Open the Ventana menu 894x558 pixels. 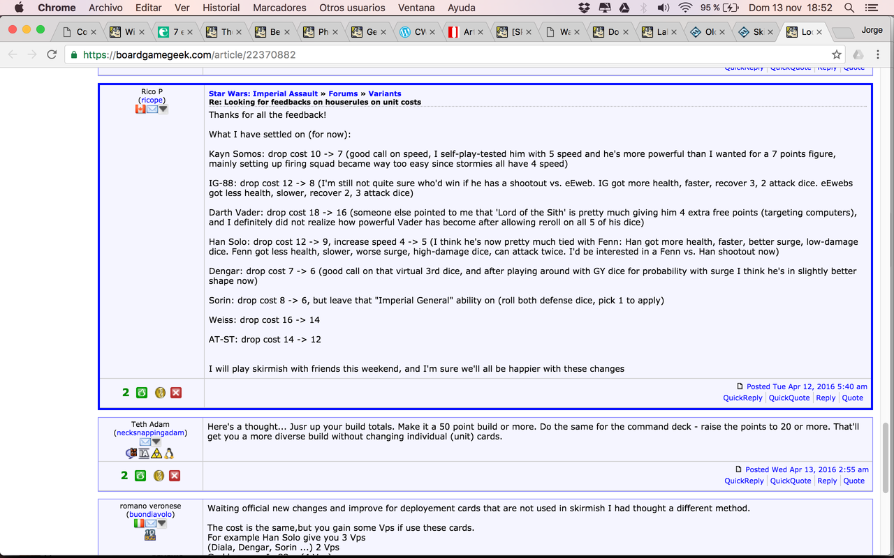[416, 8]
